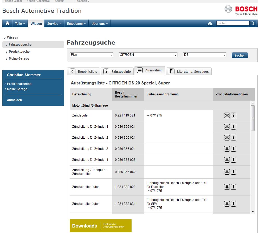This screenshot has width=260, height=233.
Task: Open info icon for Zündleitung für Zylinder 2
Action: pos(233,138)
